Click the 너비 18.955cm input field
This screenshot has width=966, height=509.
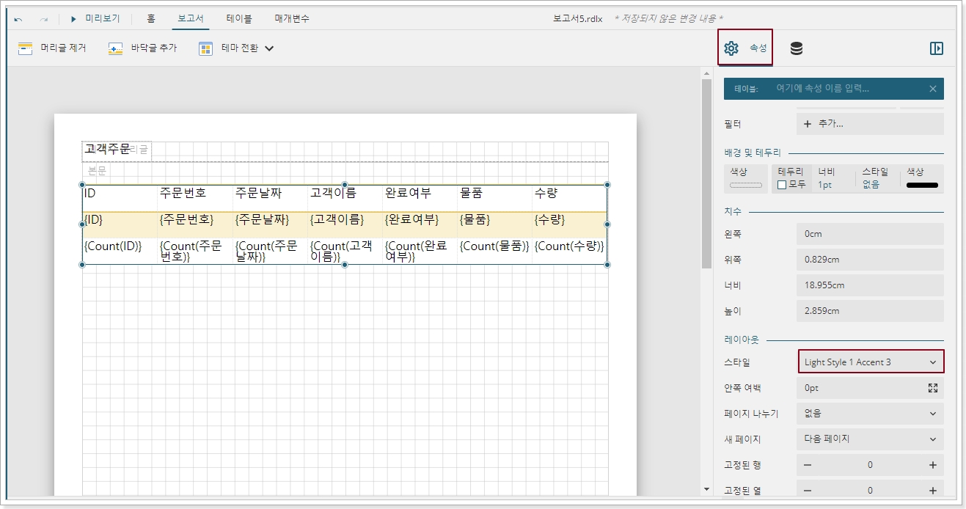tap(870, 285)
